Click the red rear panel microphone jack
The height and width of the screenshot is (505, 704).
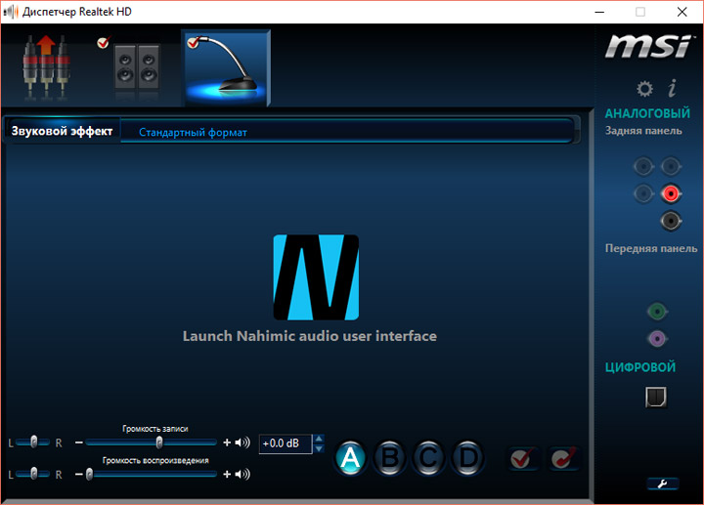point(671,193)
